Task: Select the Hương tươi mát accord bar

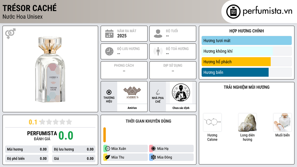Action: pos(247,41)
